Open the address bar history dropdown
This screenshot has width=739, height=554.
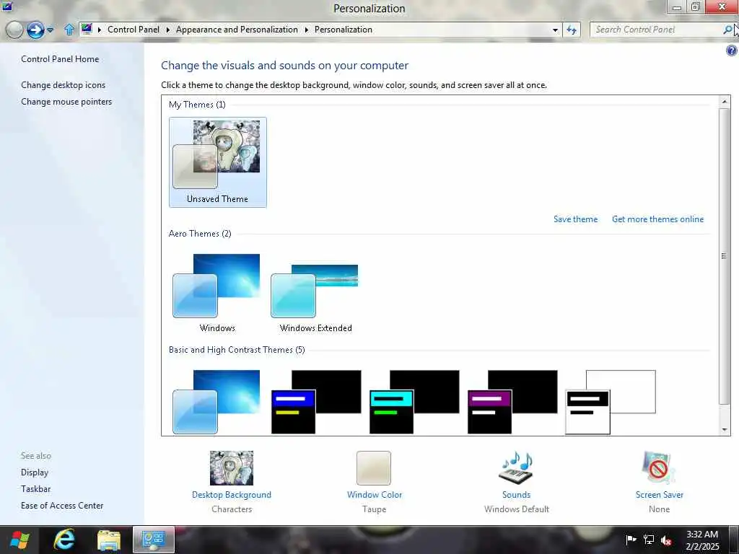[x=555, y=30]
